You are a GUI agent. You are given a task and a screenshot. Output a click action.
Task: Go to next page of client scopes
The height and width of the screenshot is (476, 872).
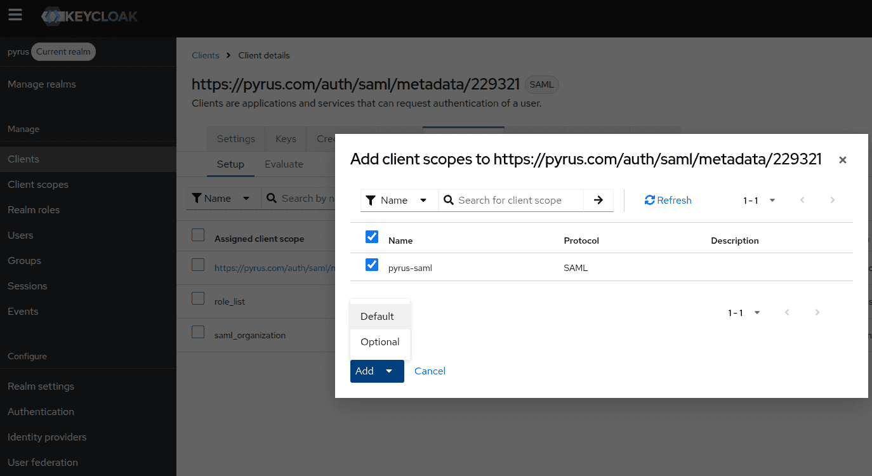pyautogui.click(x=832, y=200)
